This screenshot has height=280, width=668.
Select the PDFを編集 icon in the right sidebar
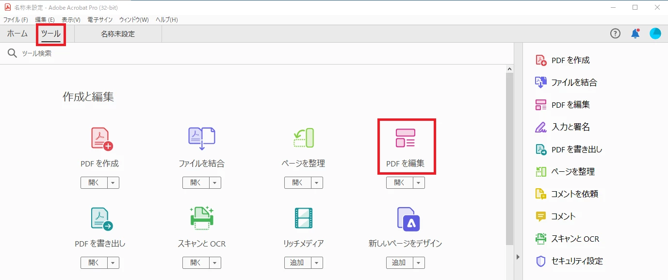click(x=541, y=105)
